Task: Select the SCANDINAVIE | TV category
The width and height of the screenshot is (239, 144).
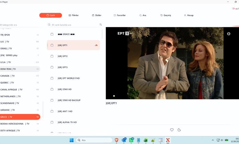Action: 20,103
